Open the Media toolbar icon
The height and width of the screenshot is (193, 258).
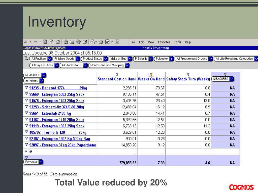click(x=79, y=42)
